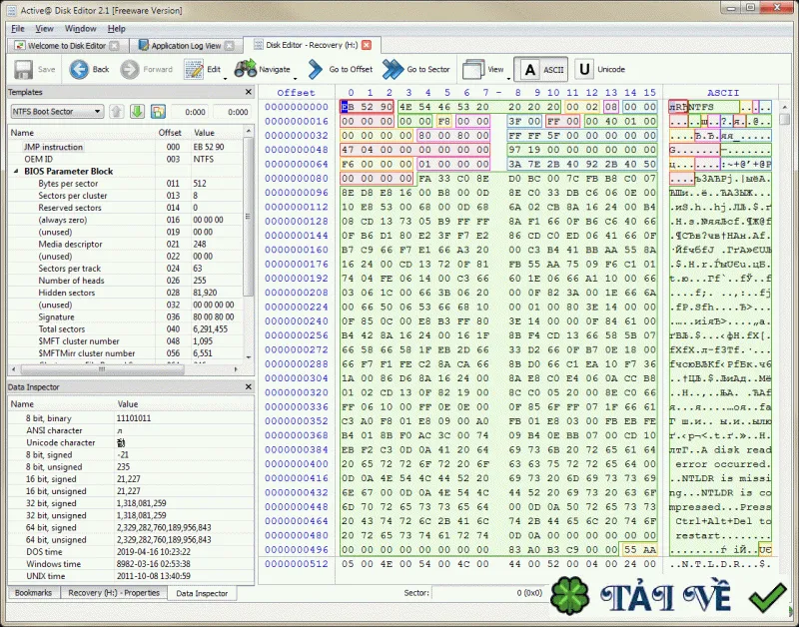Open the Help menu
Image resolution: width=799 pixels, height=627 pixels.
[116, 29]
